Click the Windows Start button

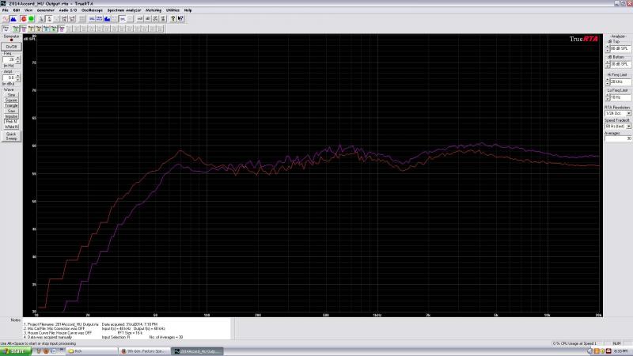point(16,350)
